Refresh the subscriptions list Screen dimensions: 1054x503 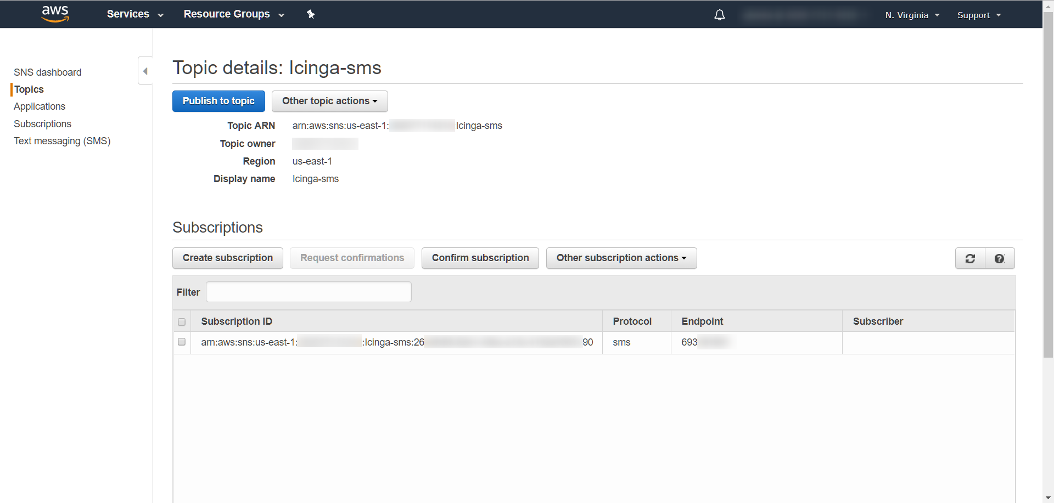[970, 258]
